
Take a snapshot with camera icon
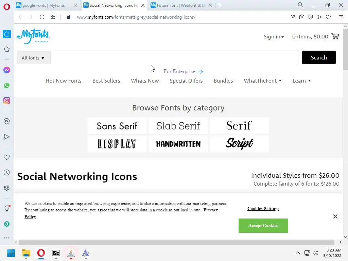pyautogui.click(x=302, y=17)
